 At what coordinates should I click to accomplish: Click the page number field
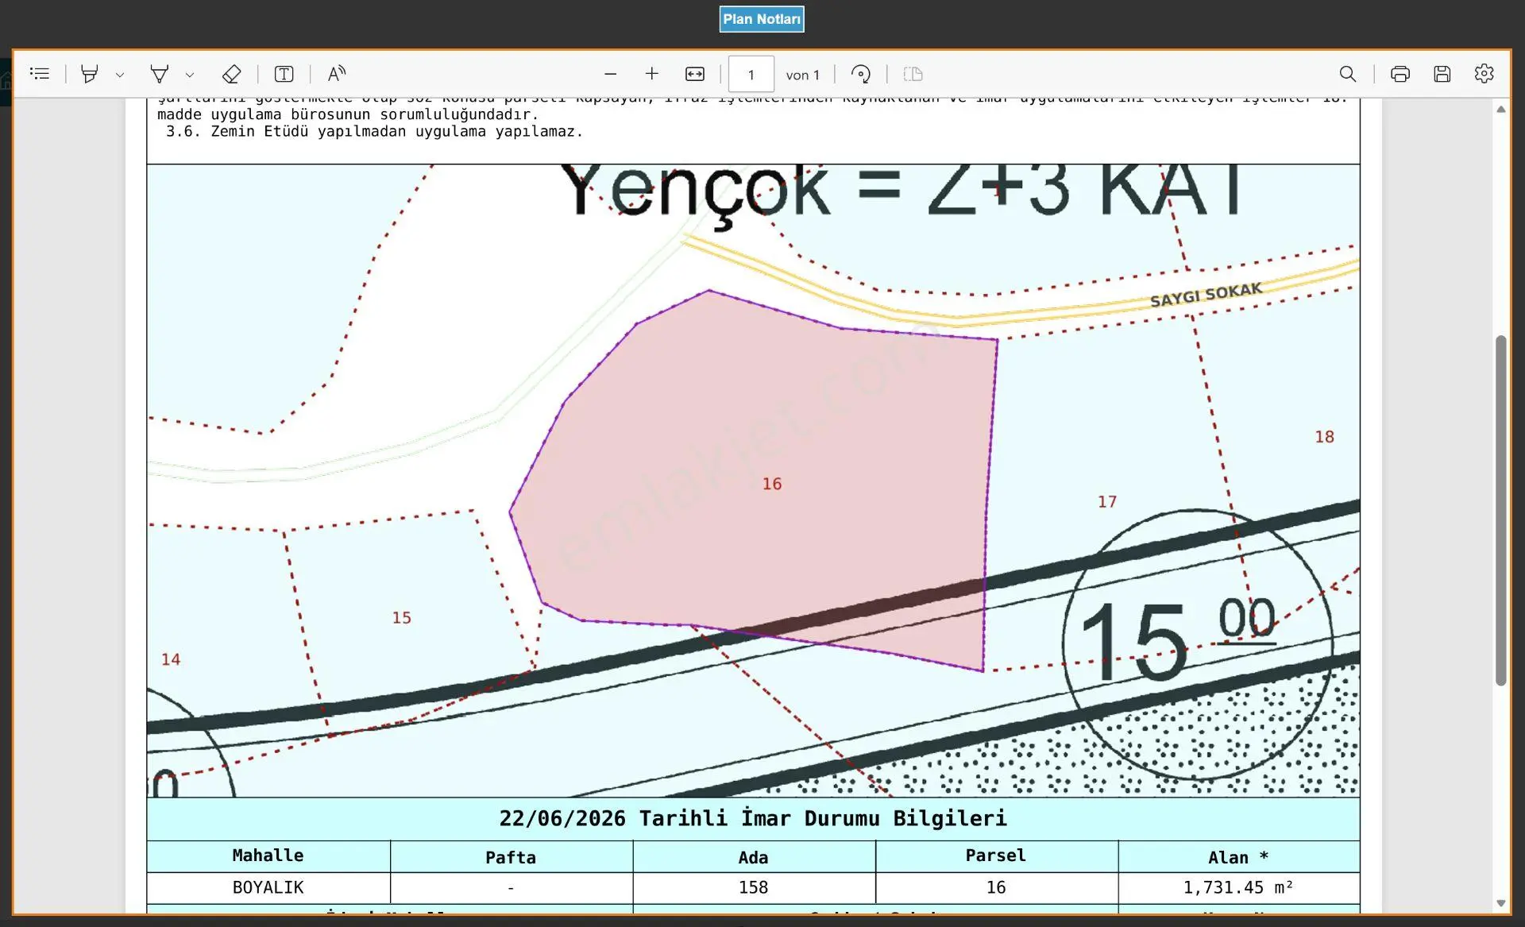[x=751, y=75]
